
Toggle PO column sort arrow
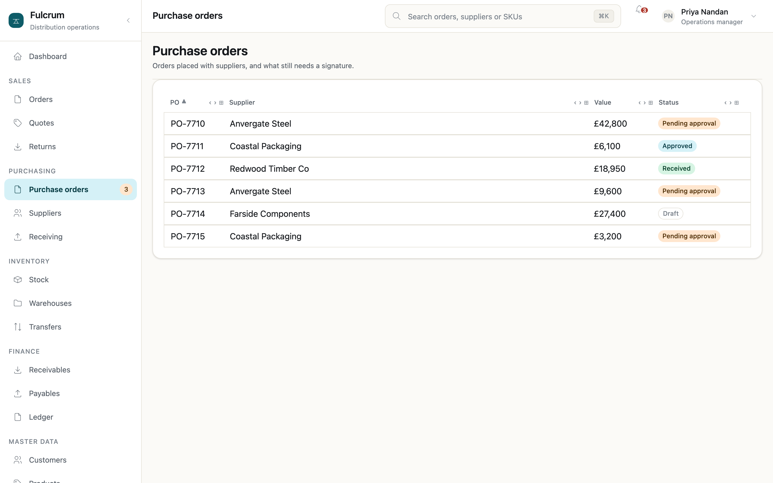click(184, 102)
